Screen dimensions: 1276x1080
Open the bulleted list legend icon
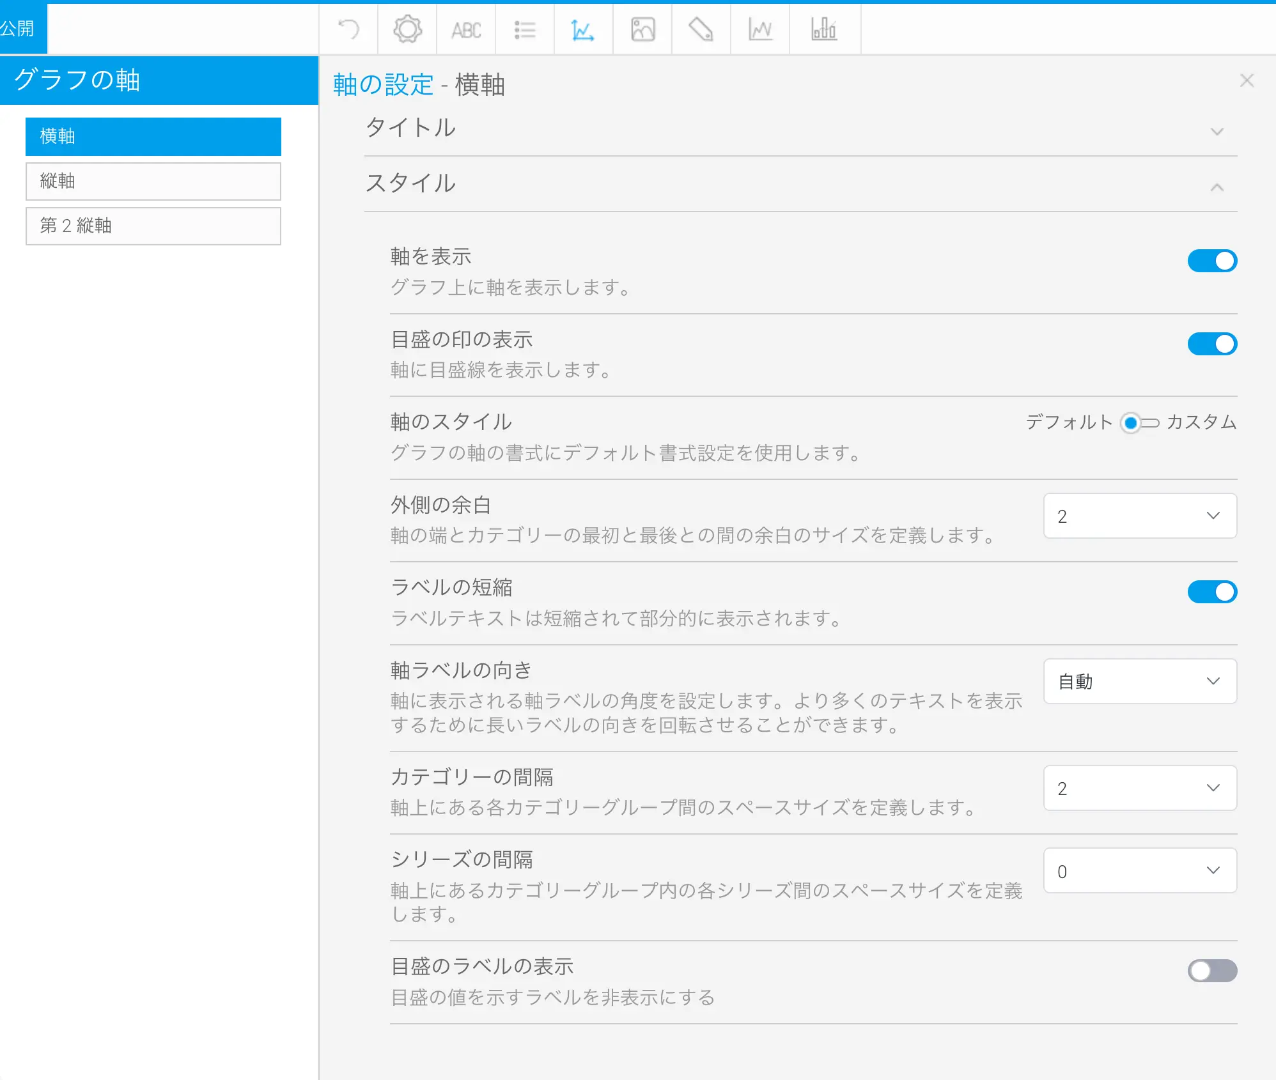point(525,29)
